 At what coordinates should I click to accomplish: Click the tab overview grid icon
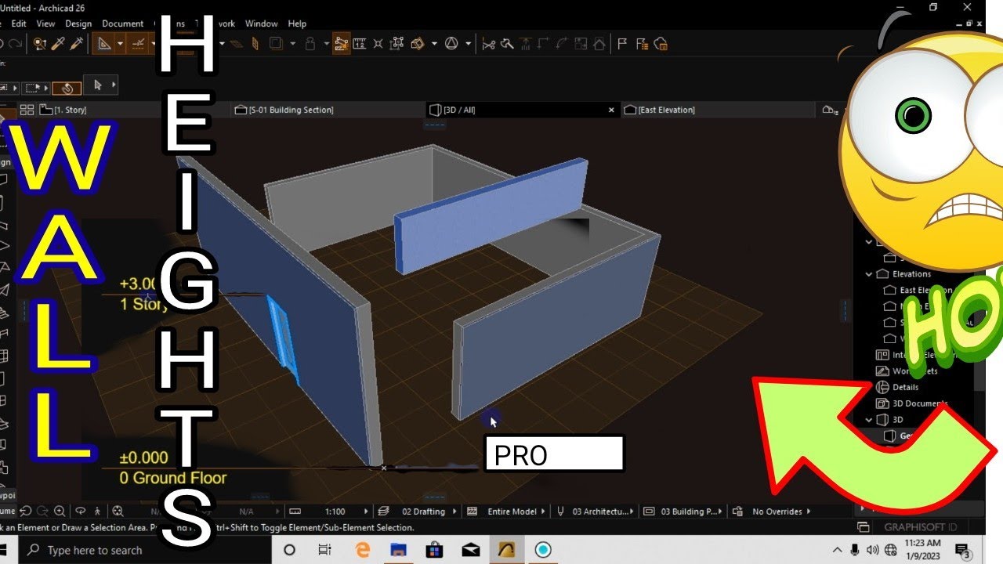pyautogui.click(x=27, y=110)
